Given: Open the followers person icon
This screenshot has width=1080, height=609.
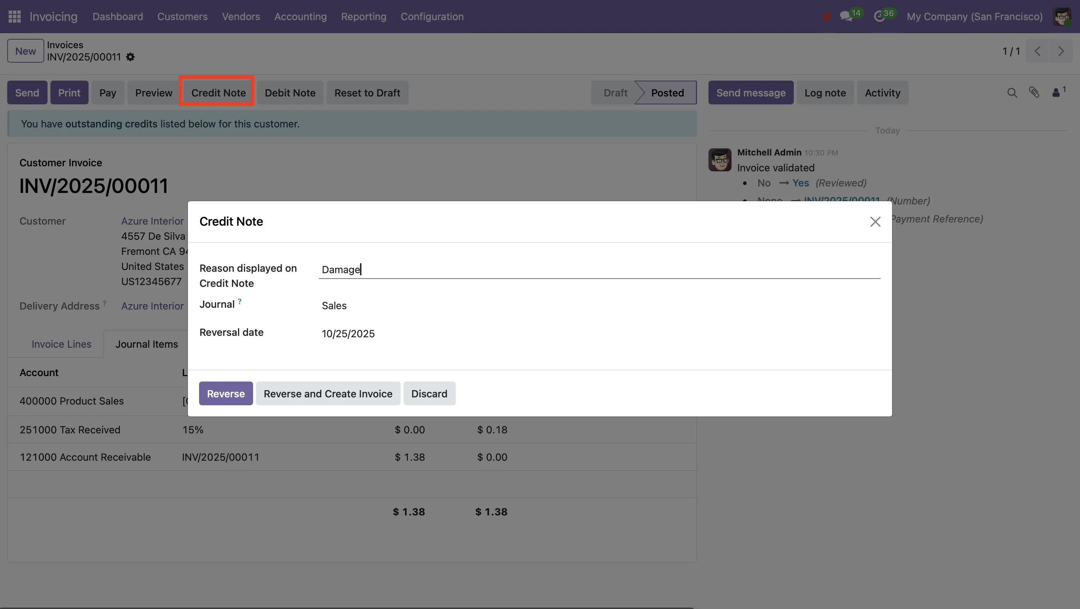Looking at the screenshot, I should pos(1056,93).
